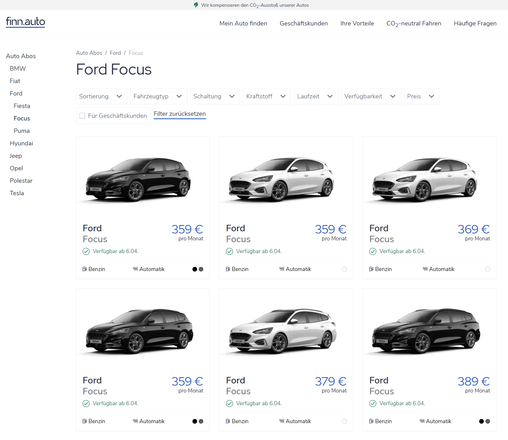Click the 369 € pro Monat price

coord(474,233)
